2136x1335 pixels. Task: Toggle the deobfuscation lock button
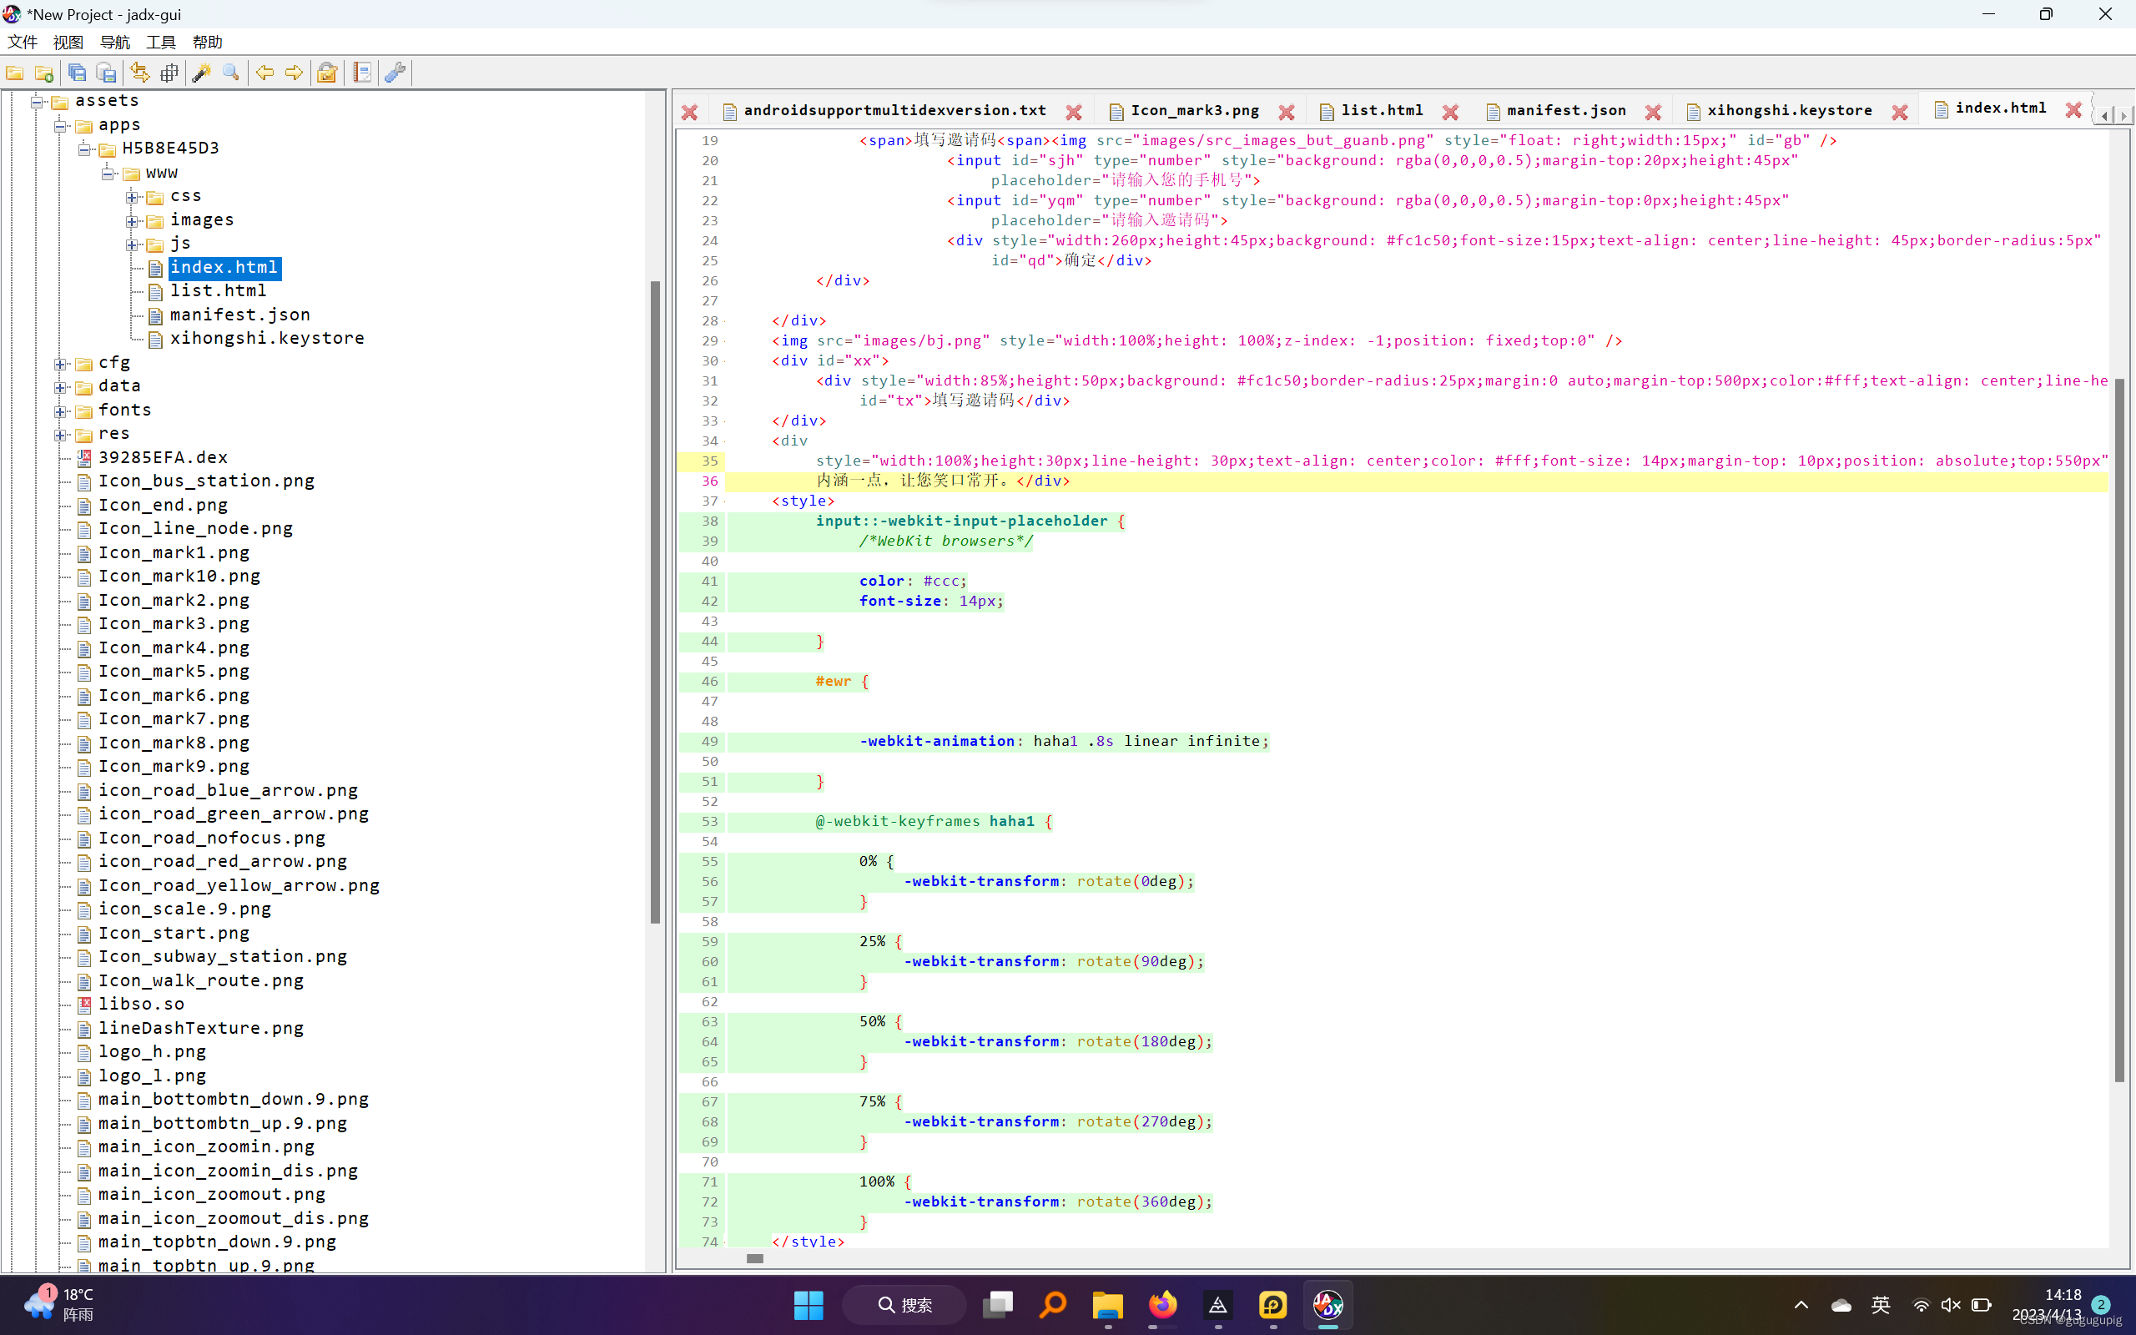(x=326, y=73)
